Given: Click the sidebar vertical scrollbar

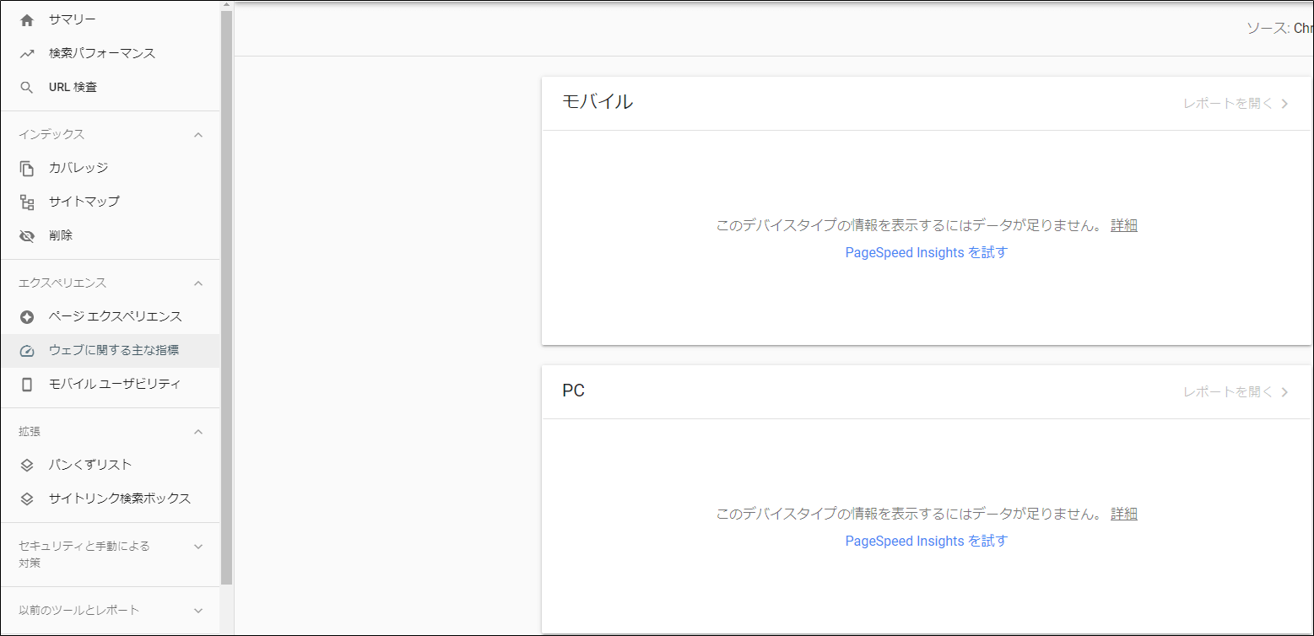Looking at the screenshot, I should click(226, 295).
